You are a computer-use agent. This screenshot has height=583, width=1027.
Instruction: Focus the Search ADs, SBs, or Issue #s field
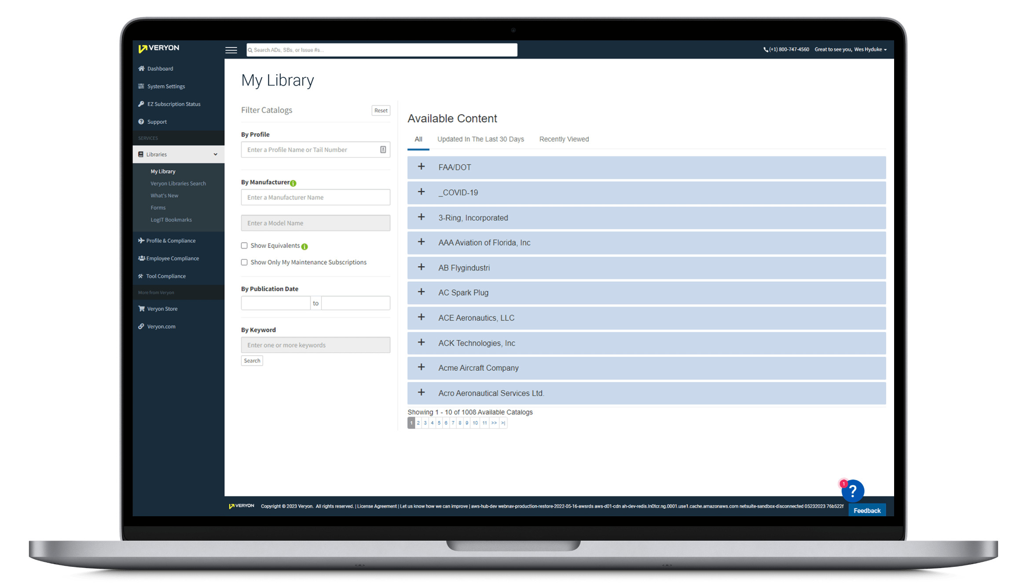click(x=382, y=50)
